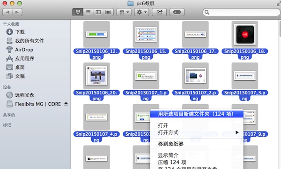Image resolution: width=281 pixels, height=169 pixels.
Task: Click the 共享的 section header
Action: tap(9, 115)
